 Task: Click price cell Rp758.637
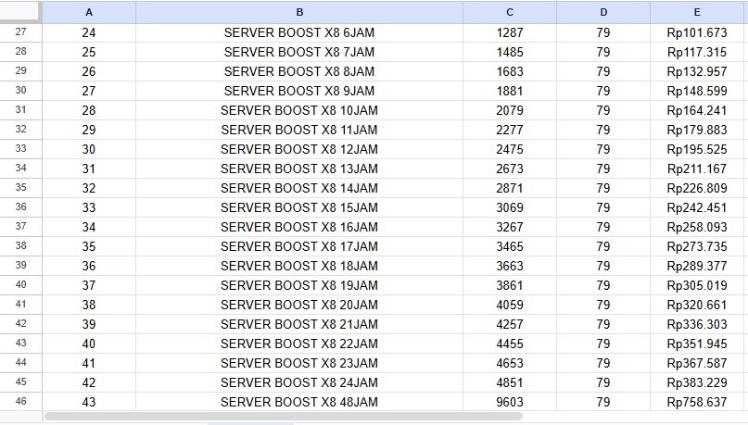[x=697, y=402]
